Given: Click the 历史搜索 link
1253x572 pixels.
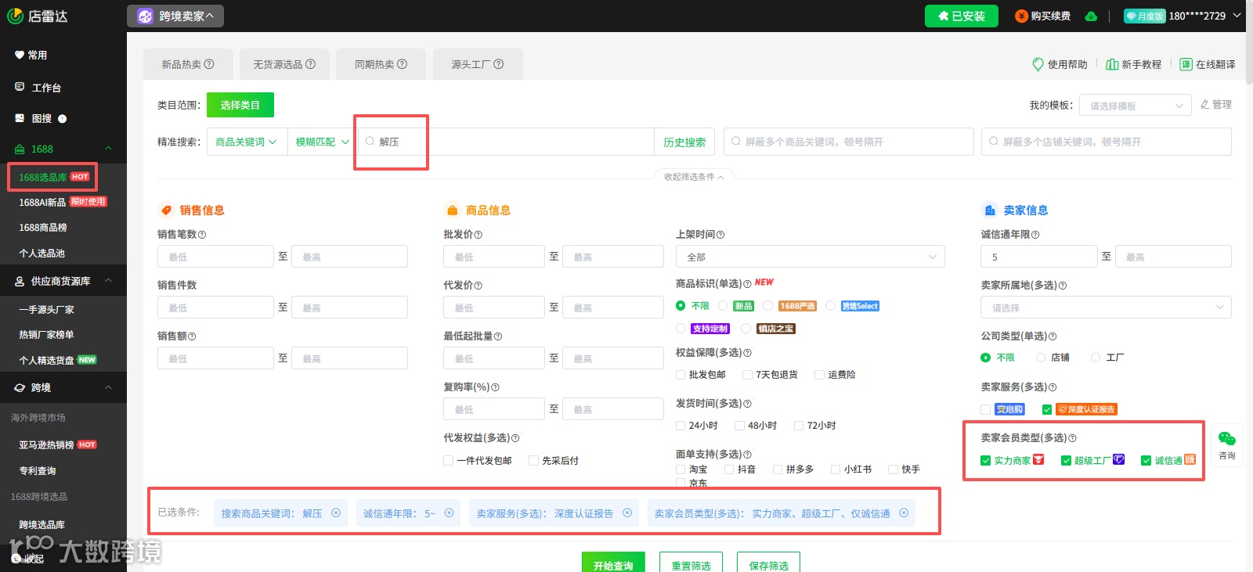Looking at the screenshot, I should tap(684, 142).
